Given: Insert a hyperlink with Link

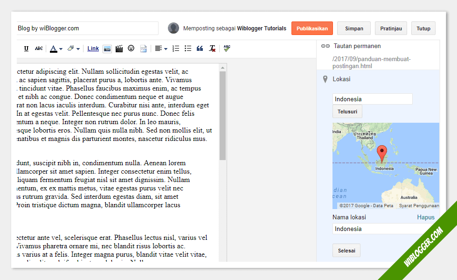Looking at the screenshot, I should pyautogui.click(x=93, y=49).
